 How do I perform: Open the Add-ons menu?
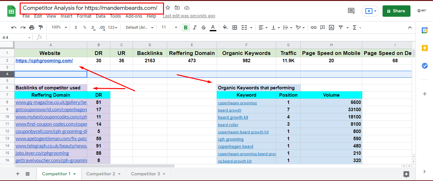(134, 16)
